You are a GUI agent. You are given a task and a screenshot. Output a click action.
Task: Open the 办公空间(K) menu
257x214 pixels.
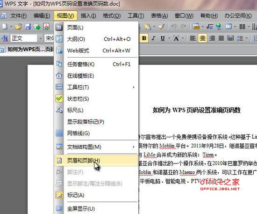[x=238, y=16]
